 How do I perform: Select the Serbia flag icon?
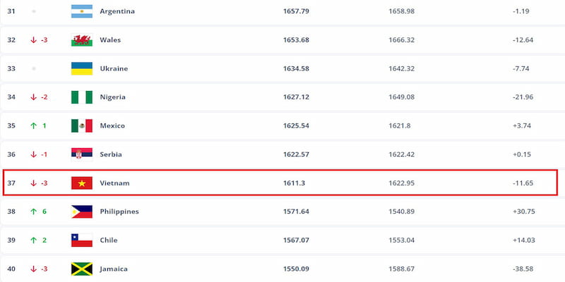pyautogui.click(x=82, y=154)
